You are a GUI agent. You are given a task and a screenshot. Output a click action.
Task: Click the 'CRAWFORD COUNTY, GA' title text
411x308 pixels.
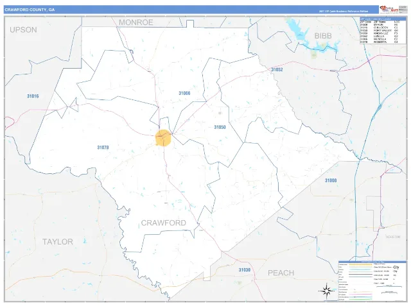30,10
